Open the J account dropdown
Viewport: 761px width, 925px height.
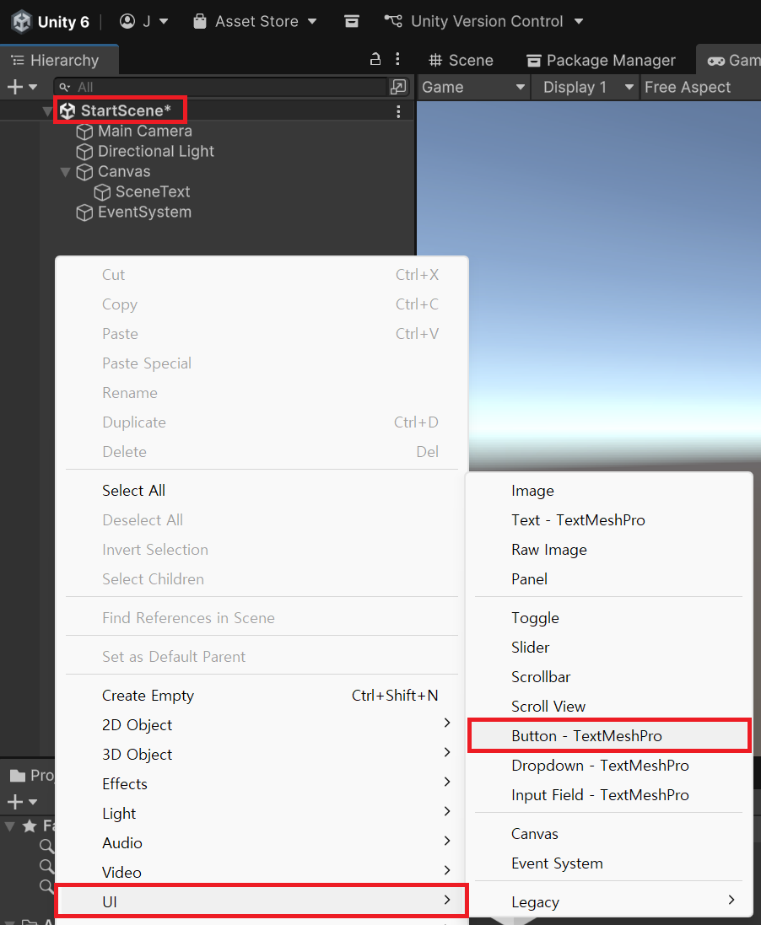click(x=144, y=21)
